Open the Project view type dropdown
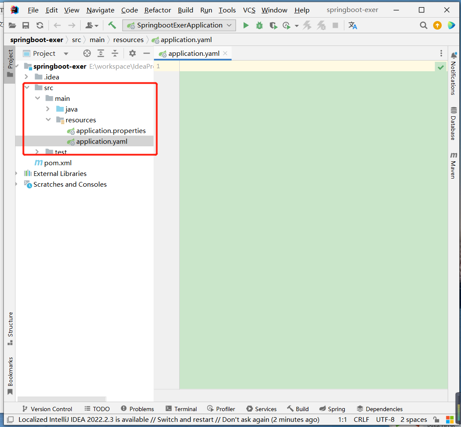461x427 pixels. point(66,54)
